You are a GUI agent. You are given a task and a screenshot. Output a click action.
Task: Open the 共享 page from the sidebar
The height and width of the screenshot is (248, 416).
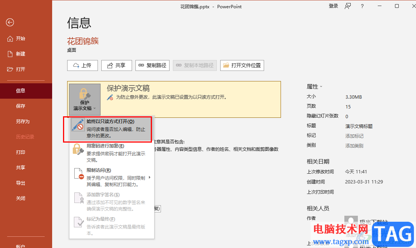[26, 168]
